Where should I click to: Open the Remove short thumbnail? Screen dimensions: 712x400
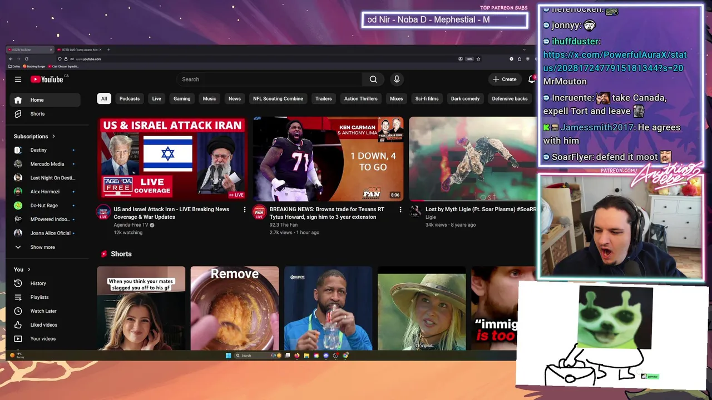pyautogui.click(x=235, y=308)
